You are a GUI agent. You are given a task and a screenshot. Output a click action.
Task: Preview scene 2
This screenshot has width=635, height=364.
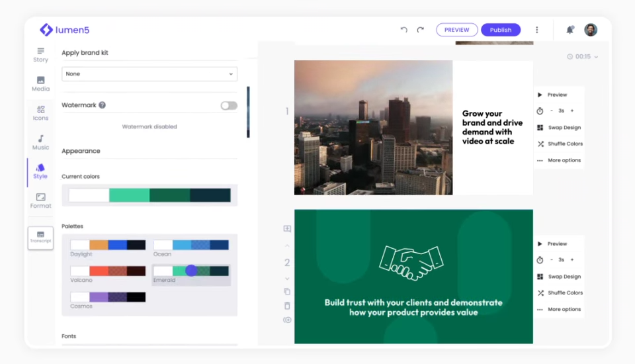552,244
